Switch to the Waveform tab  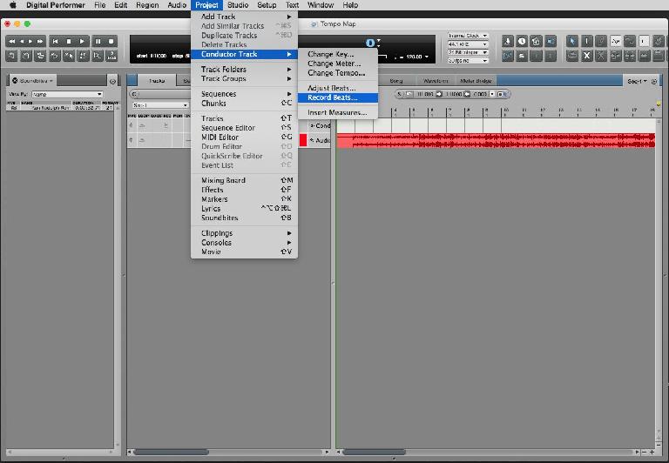pos(436,81)
